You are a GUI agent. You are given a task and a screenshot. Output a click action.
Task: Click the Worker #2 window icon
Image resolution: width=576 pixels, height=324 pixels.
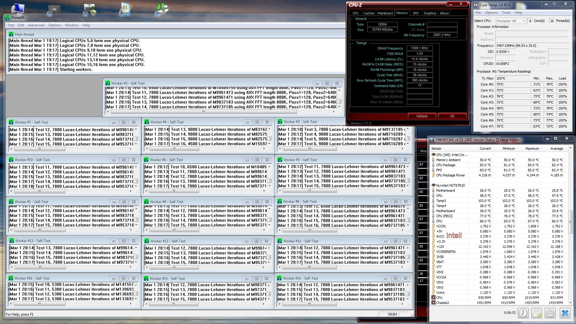pos(107,83)
